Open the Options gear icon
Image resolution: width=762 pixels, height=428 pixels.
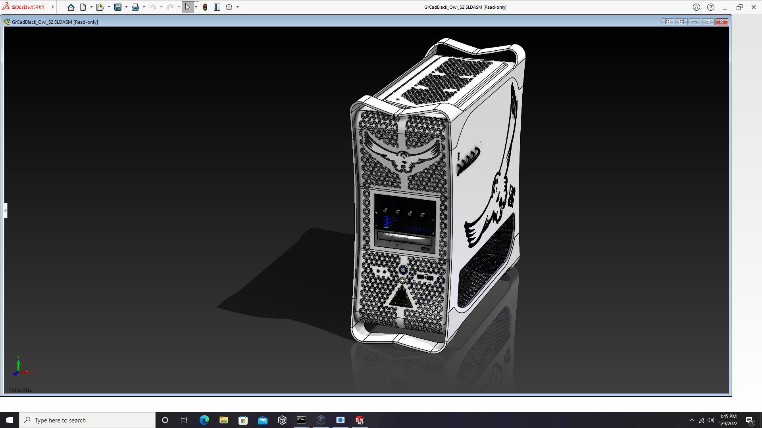coord(229,7)
